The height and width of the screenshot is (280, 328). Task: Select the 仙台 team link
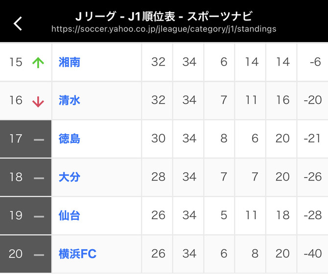point(70,215)
